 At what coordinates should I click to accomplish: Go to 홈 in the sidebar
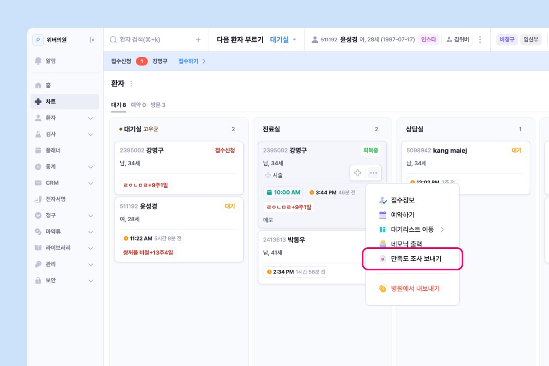[x=48, y=85]
